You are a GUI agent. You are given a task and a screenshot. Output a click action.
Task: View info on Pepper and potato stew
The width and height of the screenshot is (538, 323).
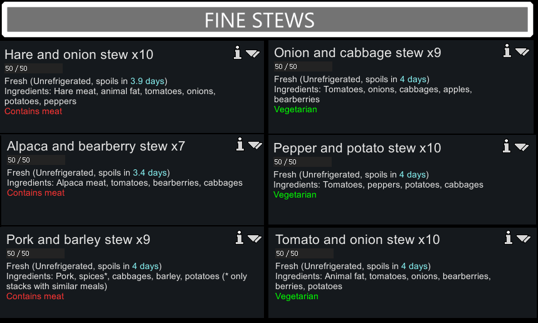click(507, 146)
